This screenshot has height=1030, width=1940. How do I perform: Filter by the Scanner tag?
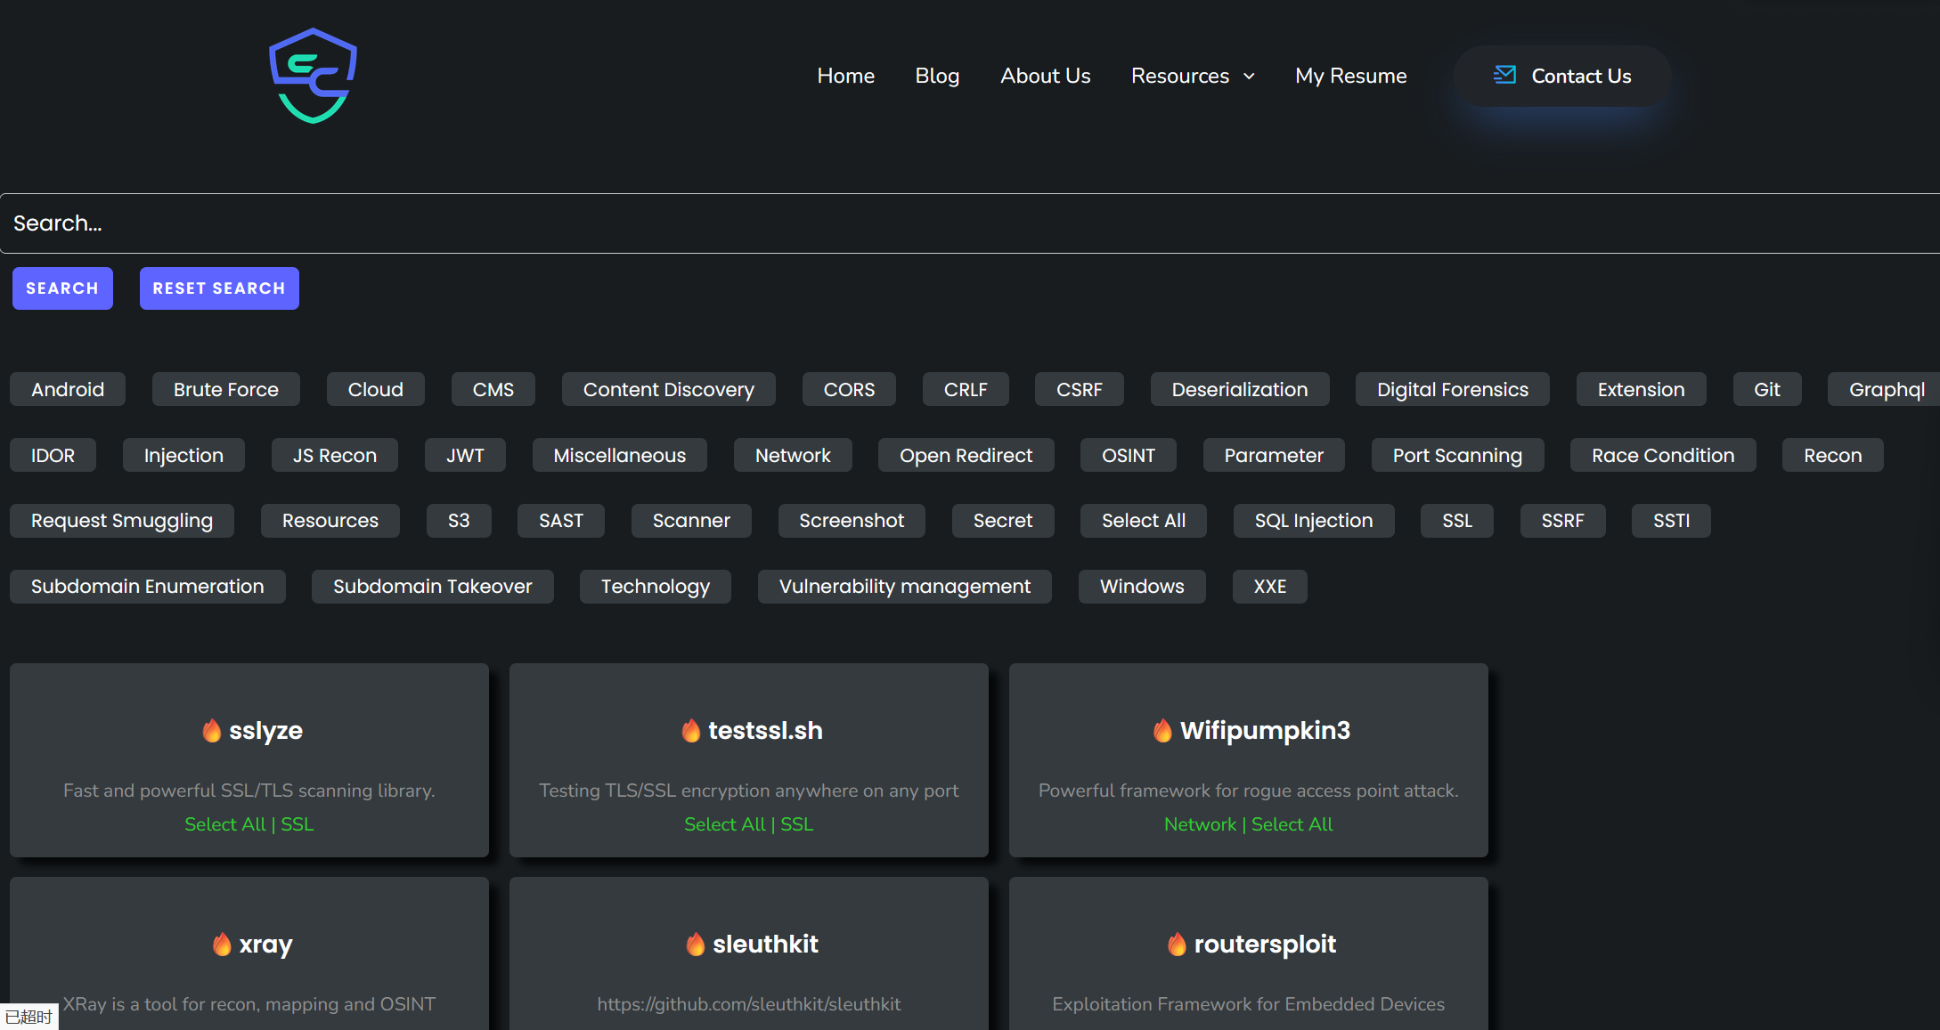click(x=691, y=521)
